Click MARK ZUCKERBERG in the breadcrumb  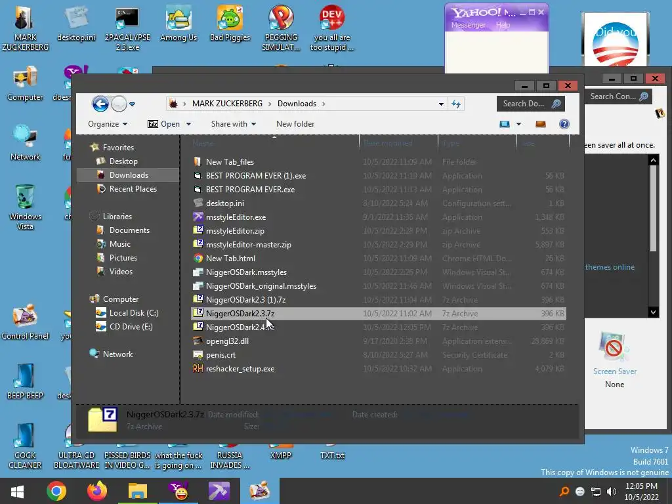click(x=227, y=104)
